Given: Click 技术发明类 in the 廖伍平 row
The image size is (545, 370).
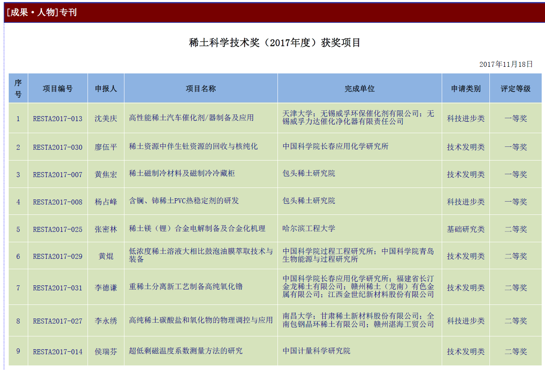Looking at the screenshot, I should click(x=466, y=147).
